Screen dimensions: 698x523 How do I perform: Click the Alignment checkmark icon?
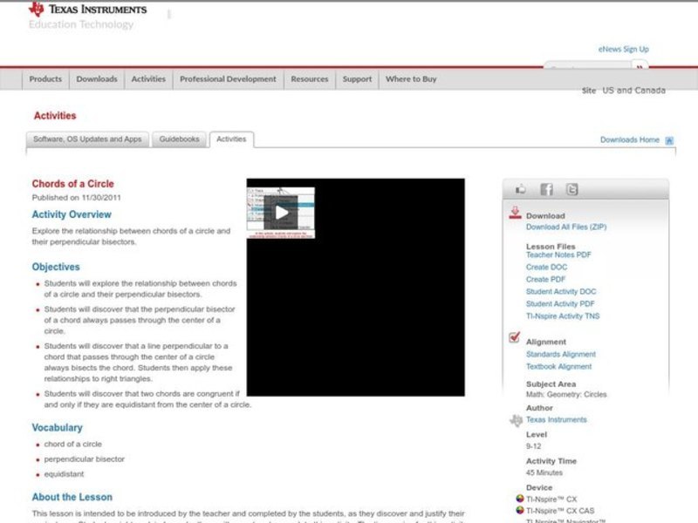(515, 337)
